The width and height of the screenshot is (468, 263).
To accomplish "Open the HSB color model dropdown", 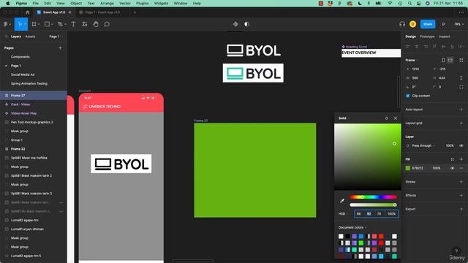I will [x=343, y=214].
